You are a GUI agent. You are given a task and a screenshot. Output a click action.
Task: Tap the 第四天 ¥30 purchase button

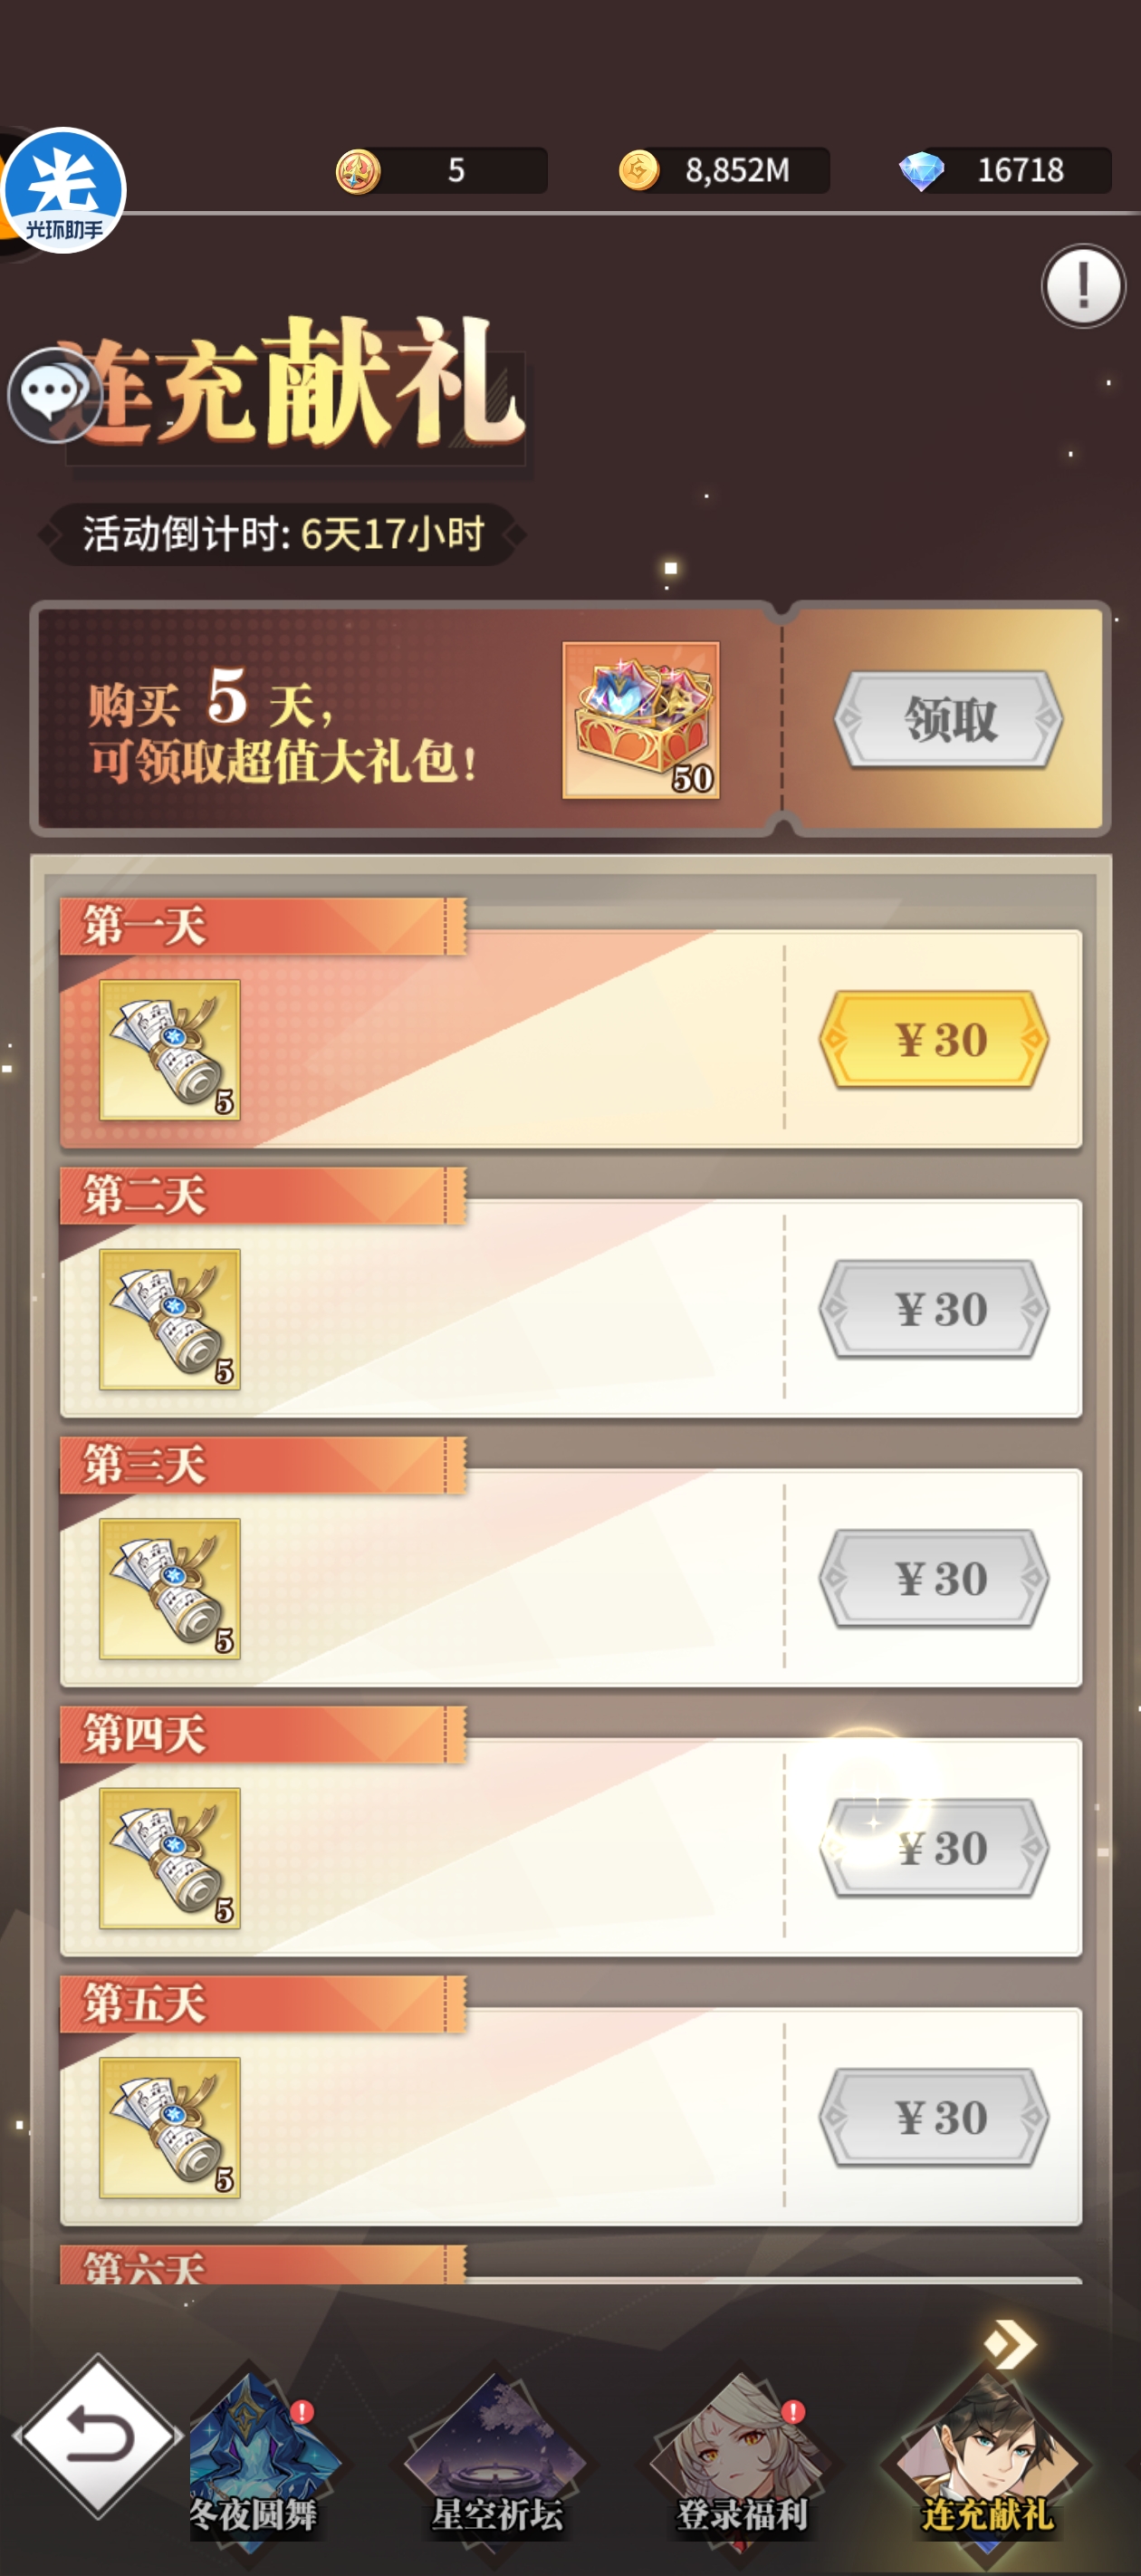point(934,1848)
